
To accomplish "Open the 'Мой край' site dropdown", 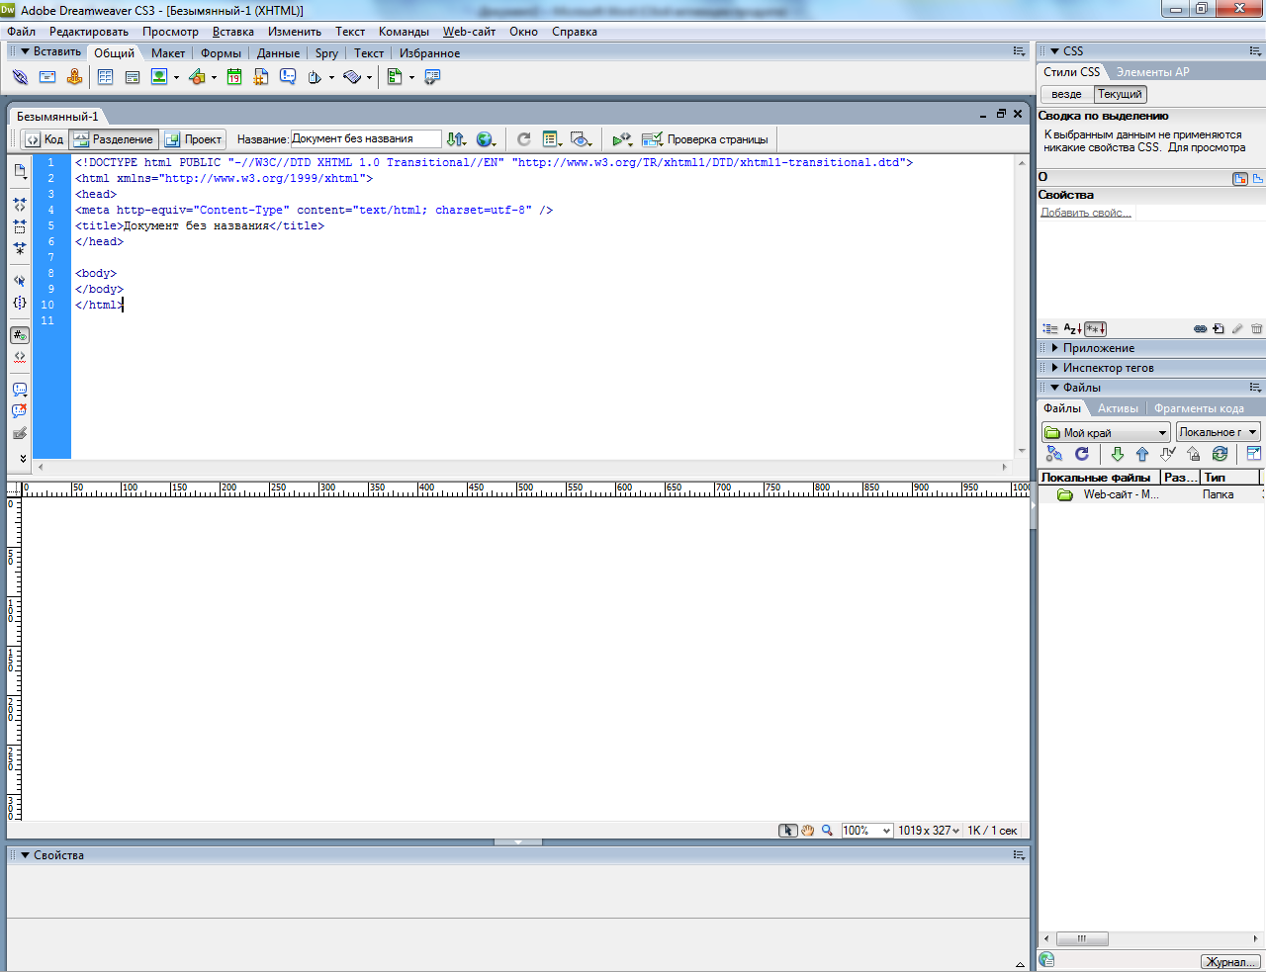I will pos(1106,432).
